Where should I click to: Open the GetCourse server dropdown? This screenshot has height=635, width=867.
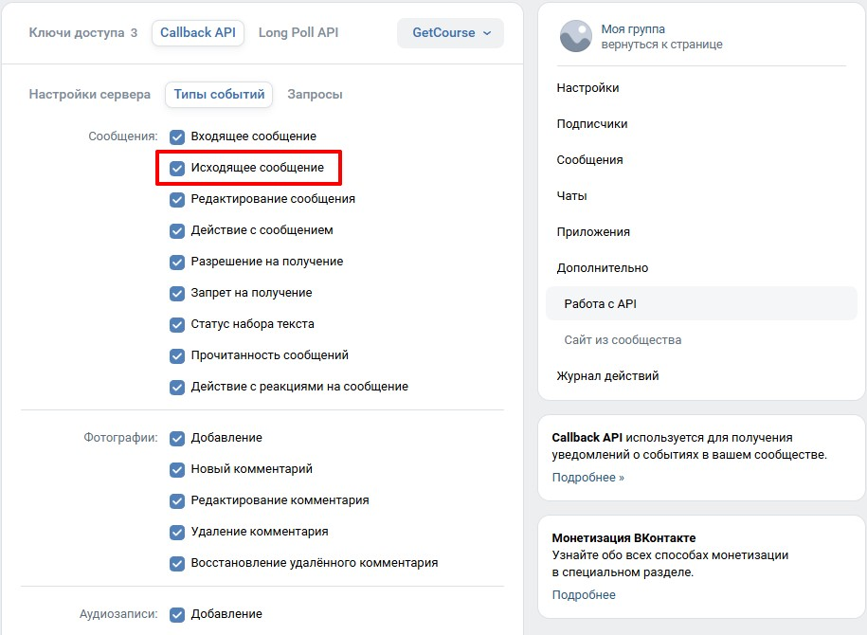tap(451, 33)
